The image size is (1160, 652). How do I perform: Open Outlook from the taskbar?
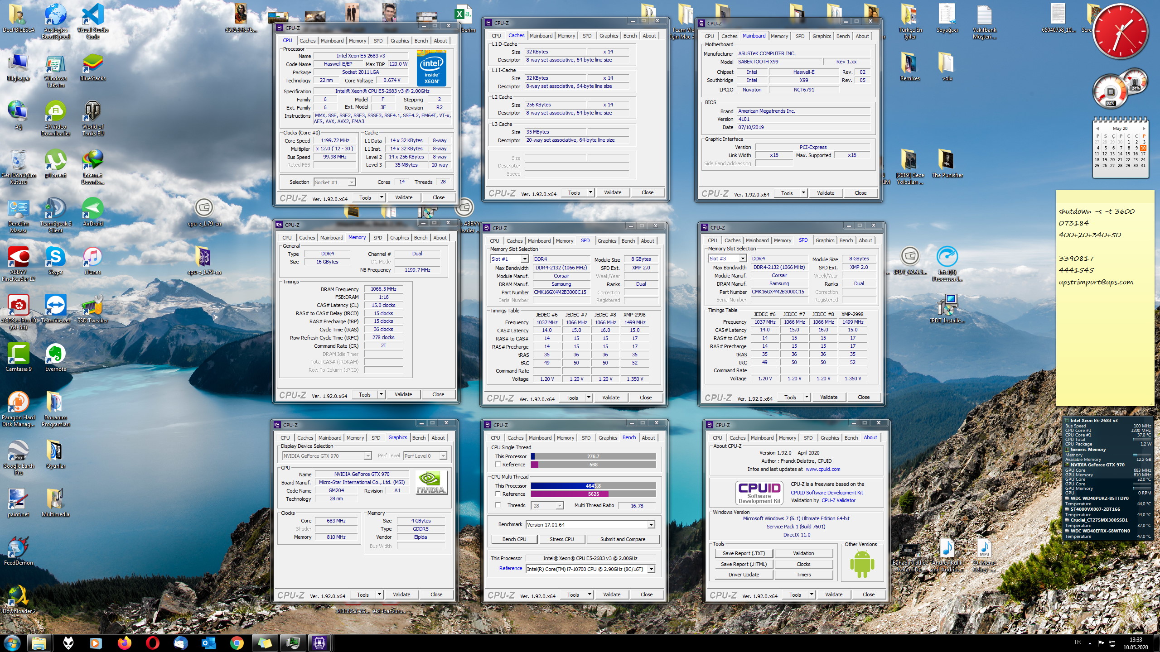tap(209, 642)
